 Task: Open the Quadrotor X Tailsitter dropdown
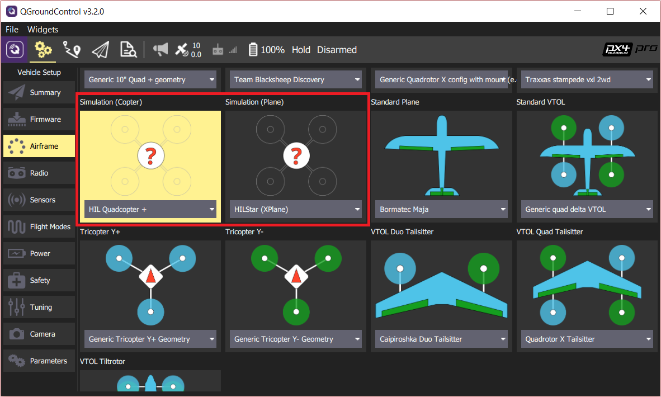point(587,338)
